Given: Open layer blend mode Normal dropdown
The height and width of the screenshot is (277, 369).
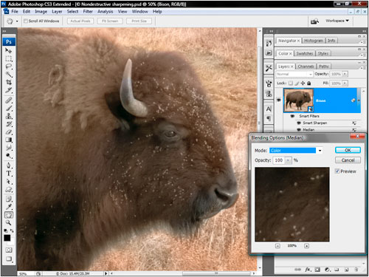Looking at the screenshot, I should click(x=294, y=74).
